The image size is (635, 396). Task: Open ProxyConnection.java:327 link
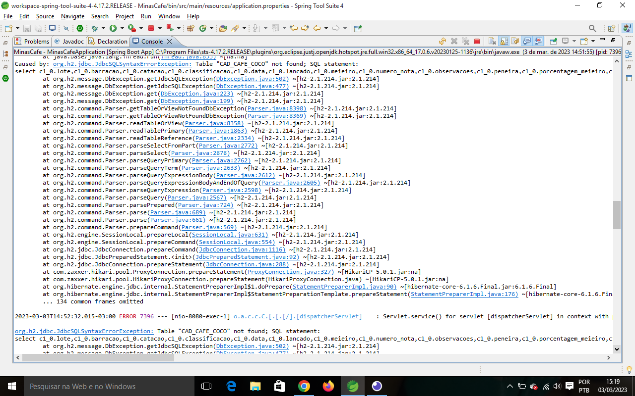pyautogui.click(x=290, y=272)
